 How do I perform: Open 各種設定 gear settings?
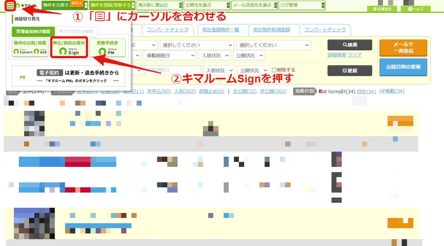[x=382, y=9]
